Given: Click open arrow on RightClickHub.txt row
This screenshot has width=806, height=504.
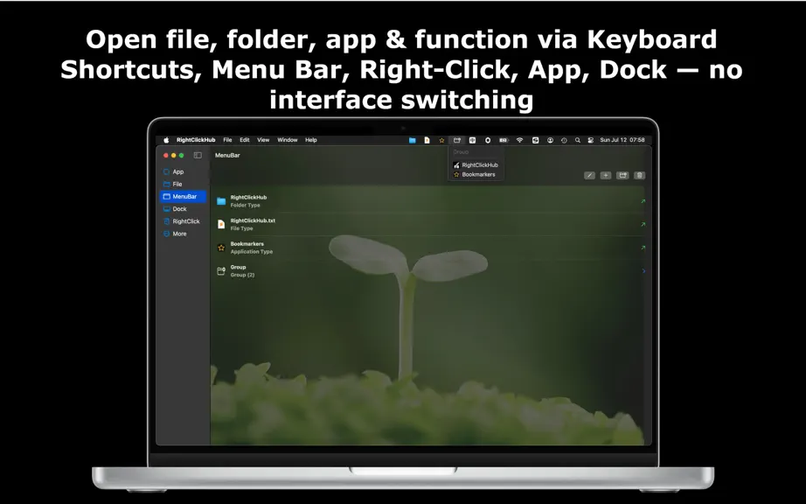Looking at the screenshot, I should (x=643, y=224).
